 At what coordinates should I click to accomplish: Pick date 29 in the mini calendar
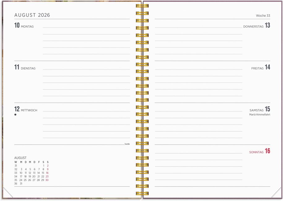pyautogui.click(x=43, y=180)
